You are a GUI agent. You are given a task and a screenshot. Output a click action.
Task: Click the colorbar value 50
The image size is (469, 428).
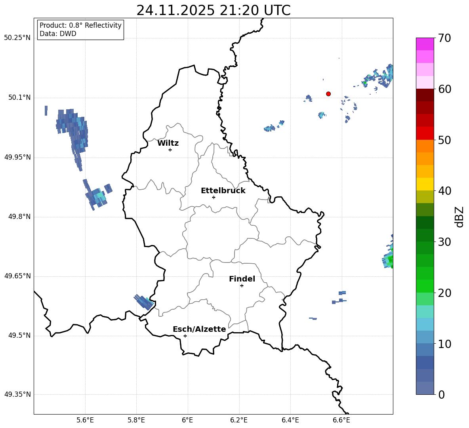coord(444,140)
